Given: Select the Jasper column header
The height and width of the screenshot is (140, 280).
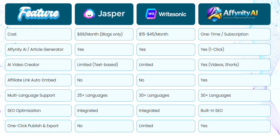Looking at the screenshot, I should (x=104, y=14).
